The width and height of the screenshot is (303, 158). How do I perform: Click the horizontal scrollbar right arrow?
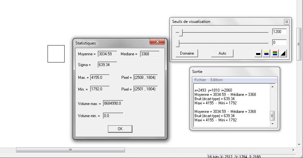[x=293, y=150]
